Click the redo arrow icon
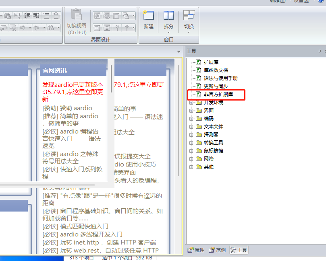This screenshot has height=261, width=326. [x=37, y=28]
